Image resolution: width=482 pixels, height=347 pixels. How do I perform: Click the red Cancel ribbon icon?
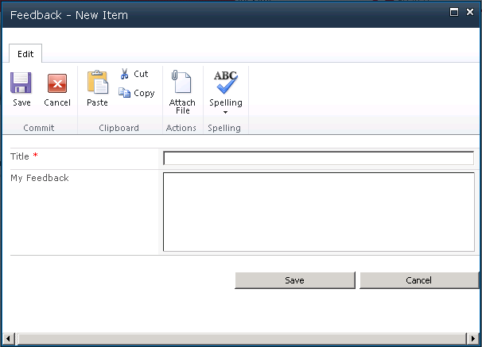57,83
